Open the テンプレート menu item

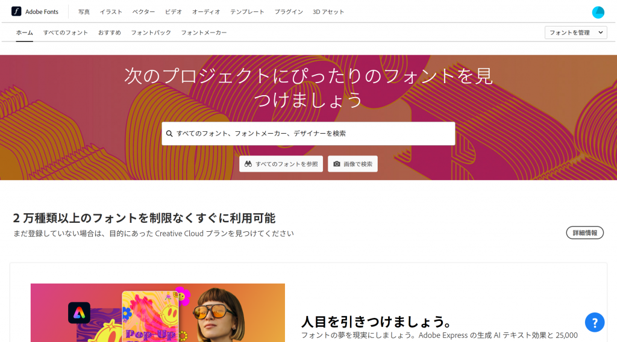(x=247, y=12)
